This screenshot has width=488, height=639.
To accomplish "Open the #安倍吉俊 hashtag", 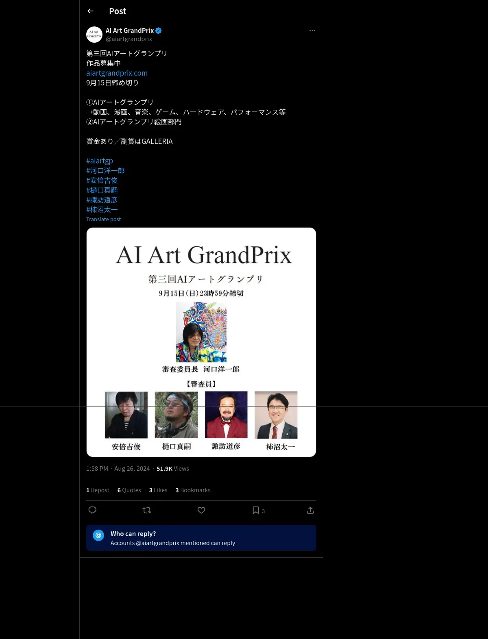I will click(x=102, y=180).
